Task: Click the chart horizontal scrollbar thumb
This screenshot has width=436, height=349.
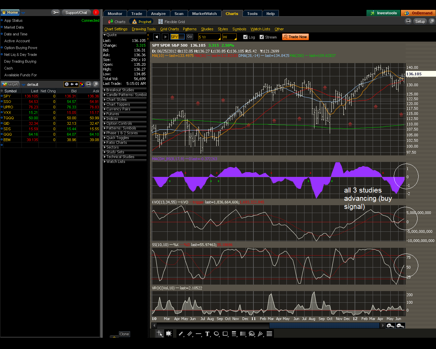Action: coord(324,325)
